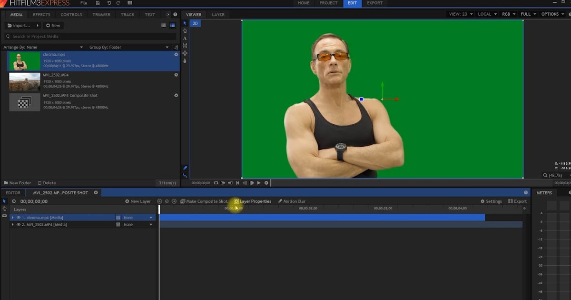The width and height of the screenshot is (571, 300).
Task: Hide the MVI_2502.MP4 layer
Action: tap(19, 224)
